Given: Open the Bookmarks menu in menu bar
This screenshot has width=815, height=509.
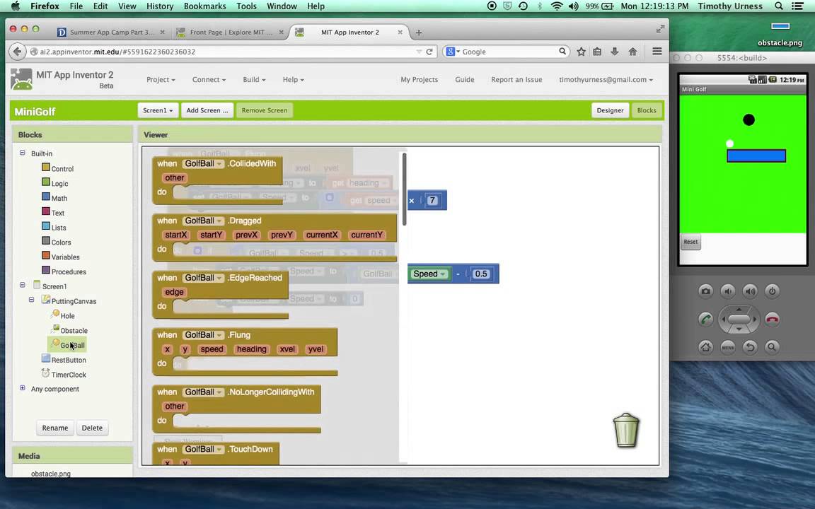Looking at the screenshot, I should click(x=204, y=6).
